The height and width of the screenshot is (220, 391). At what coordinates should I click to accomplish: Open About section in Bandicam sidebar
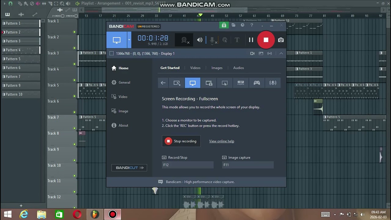[120, 126]
